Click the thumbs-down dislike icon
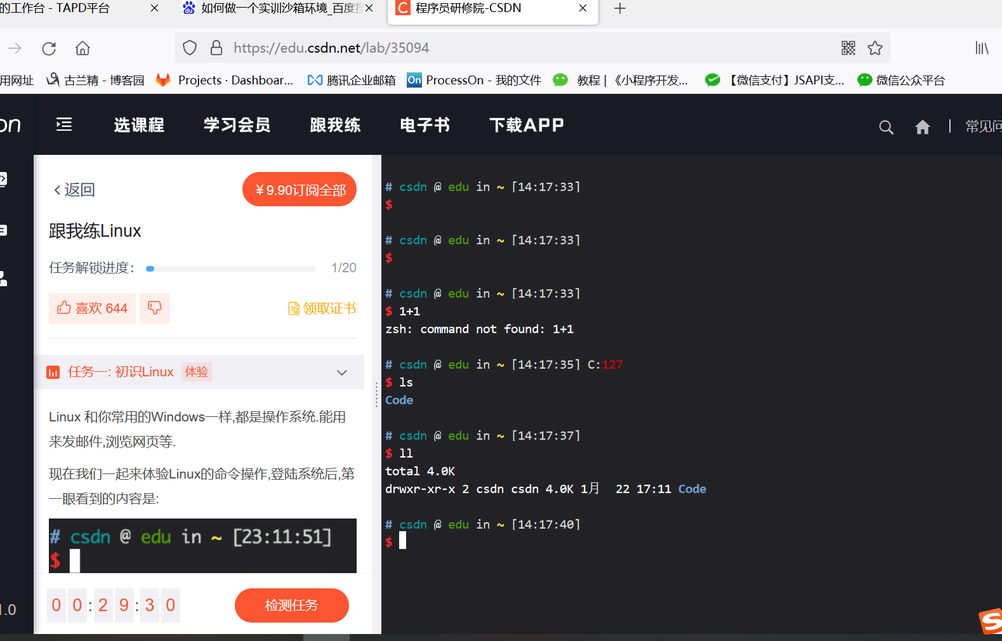The width and height of the screenshot is (1002, 641). click(155, 308)
